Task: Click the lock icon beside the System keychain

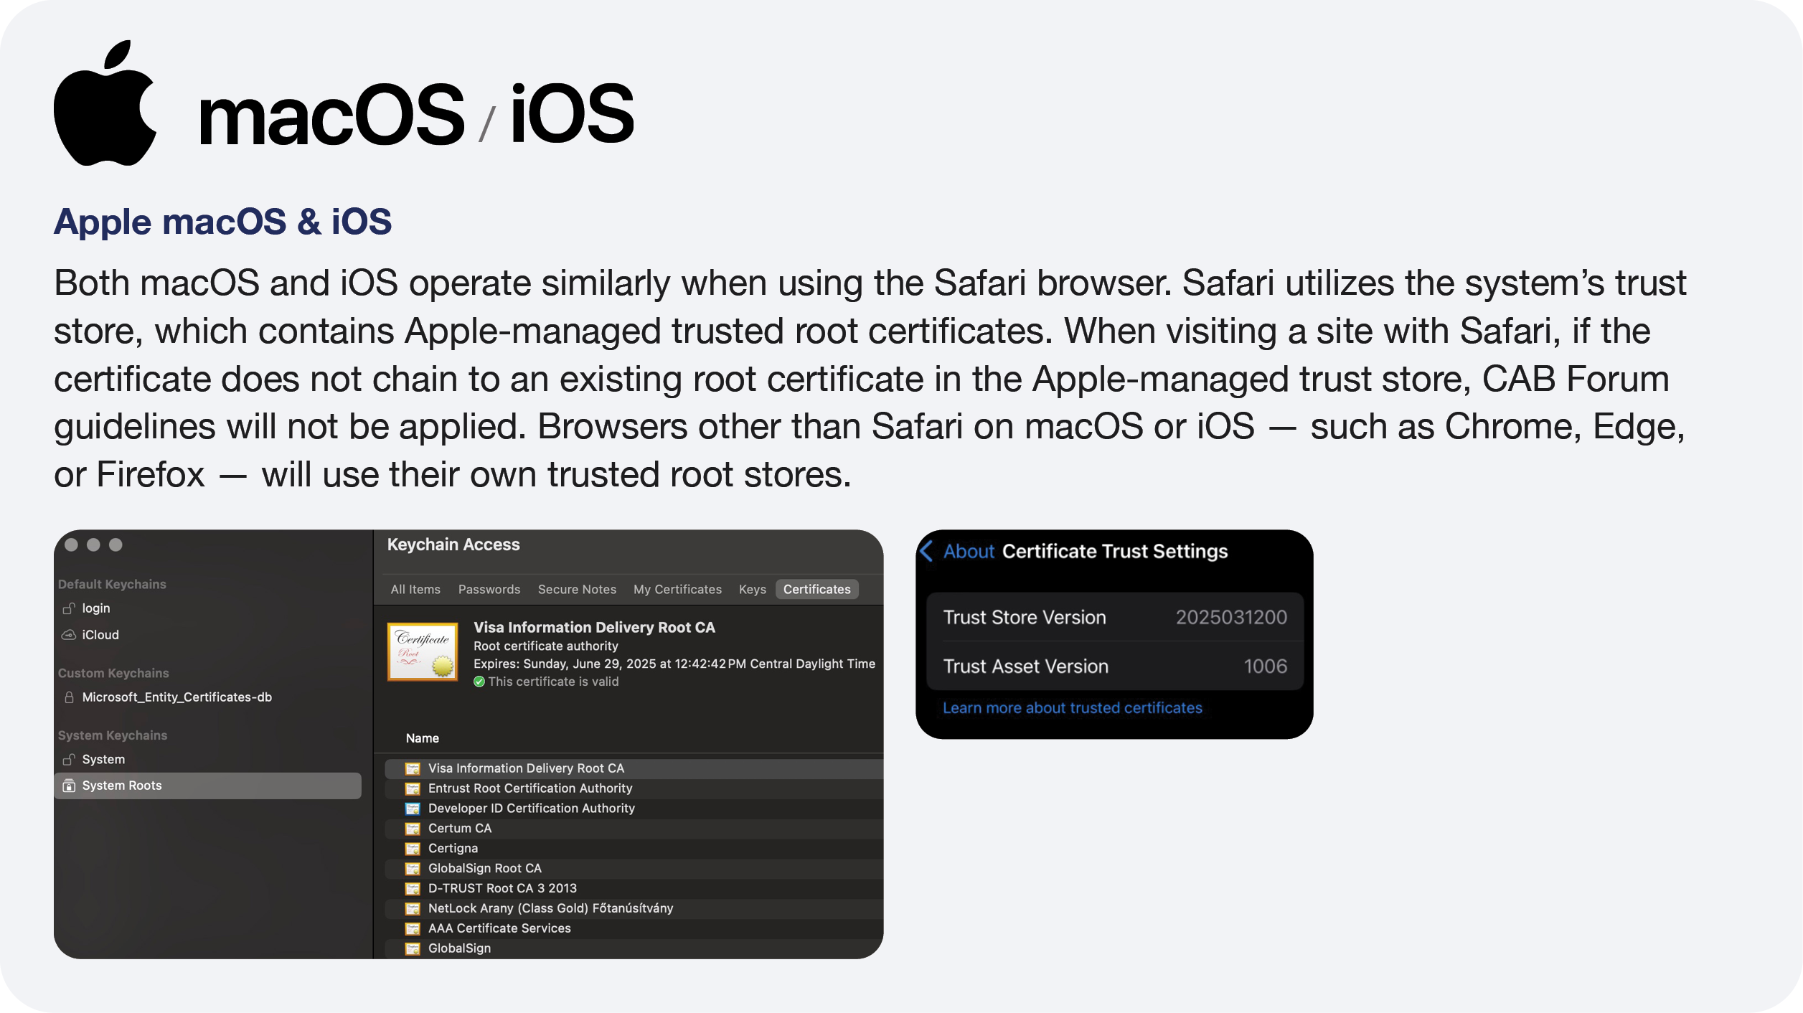Action: pos(69,759)
